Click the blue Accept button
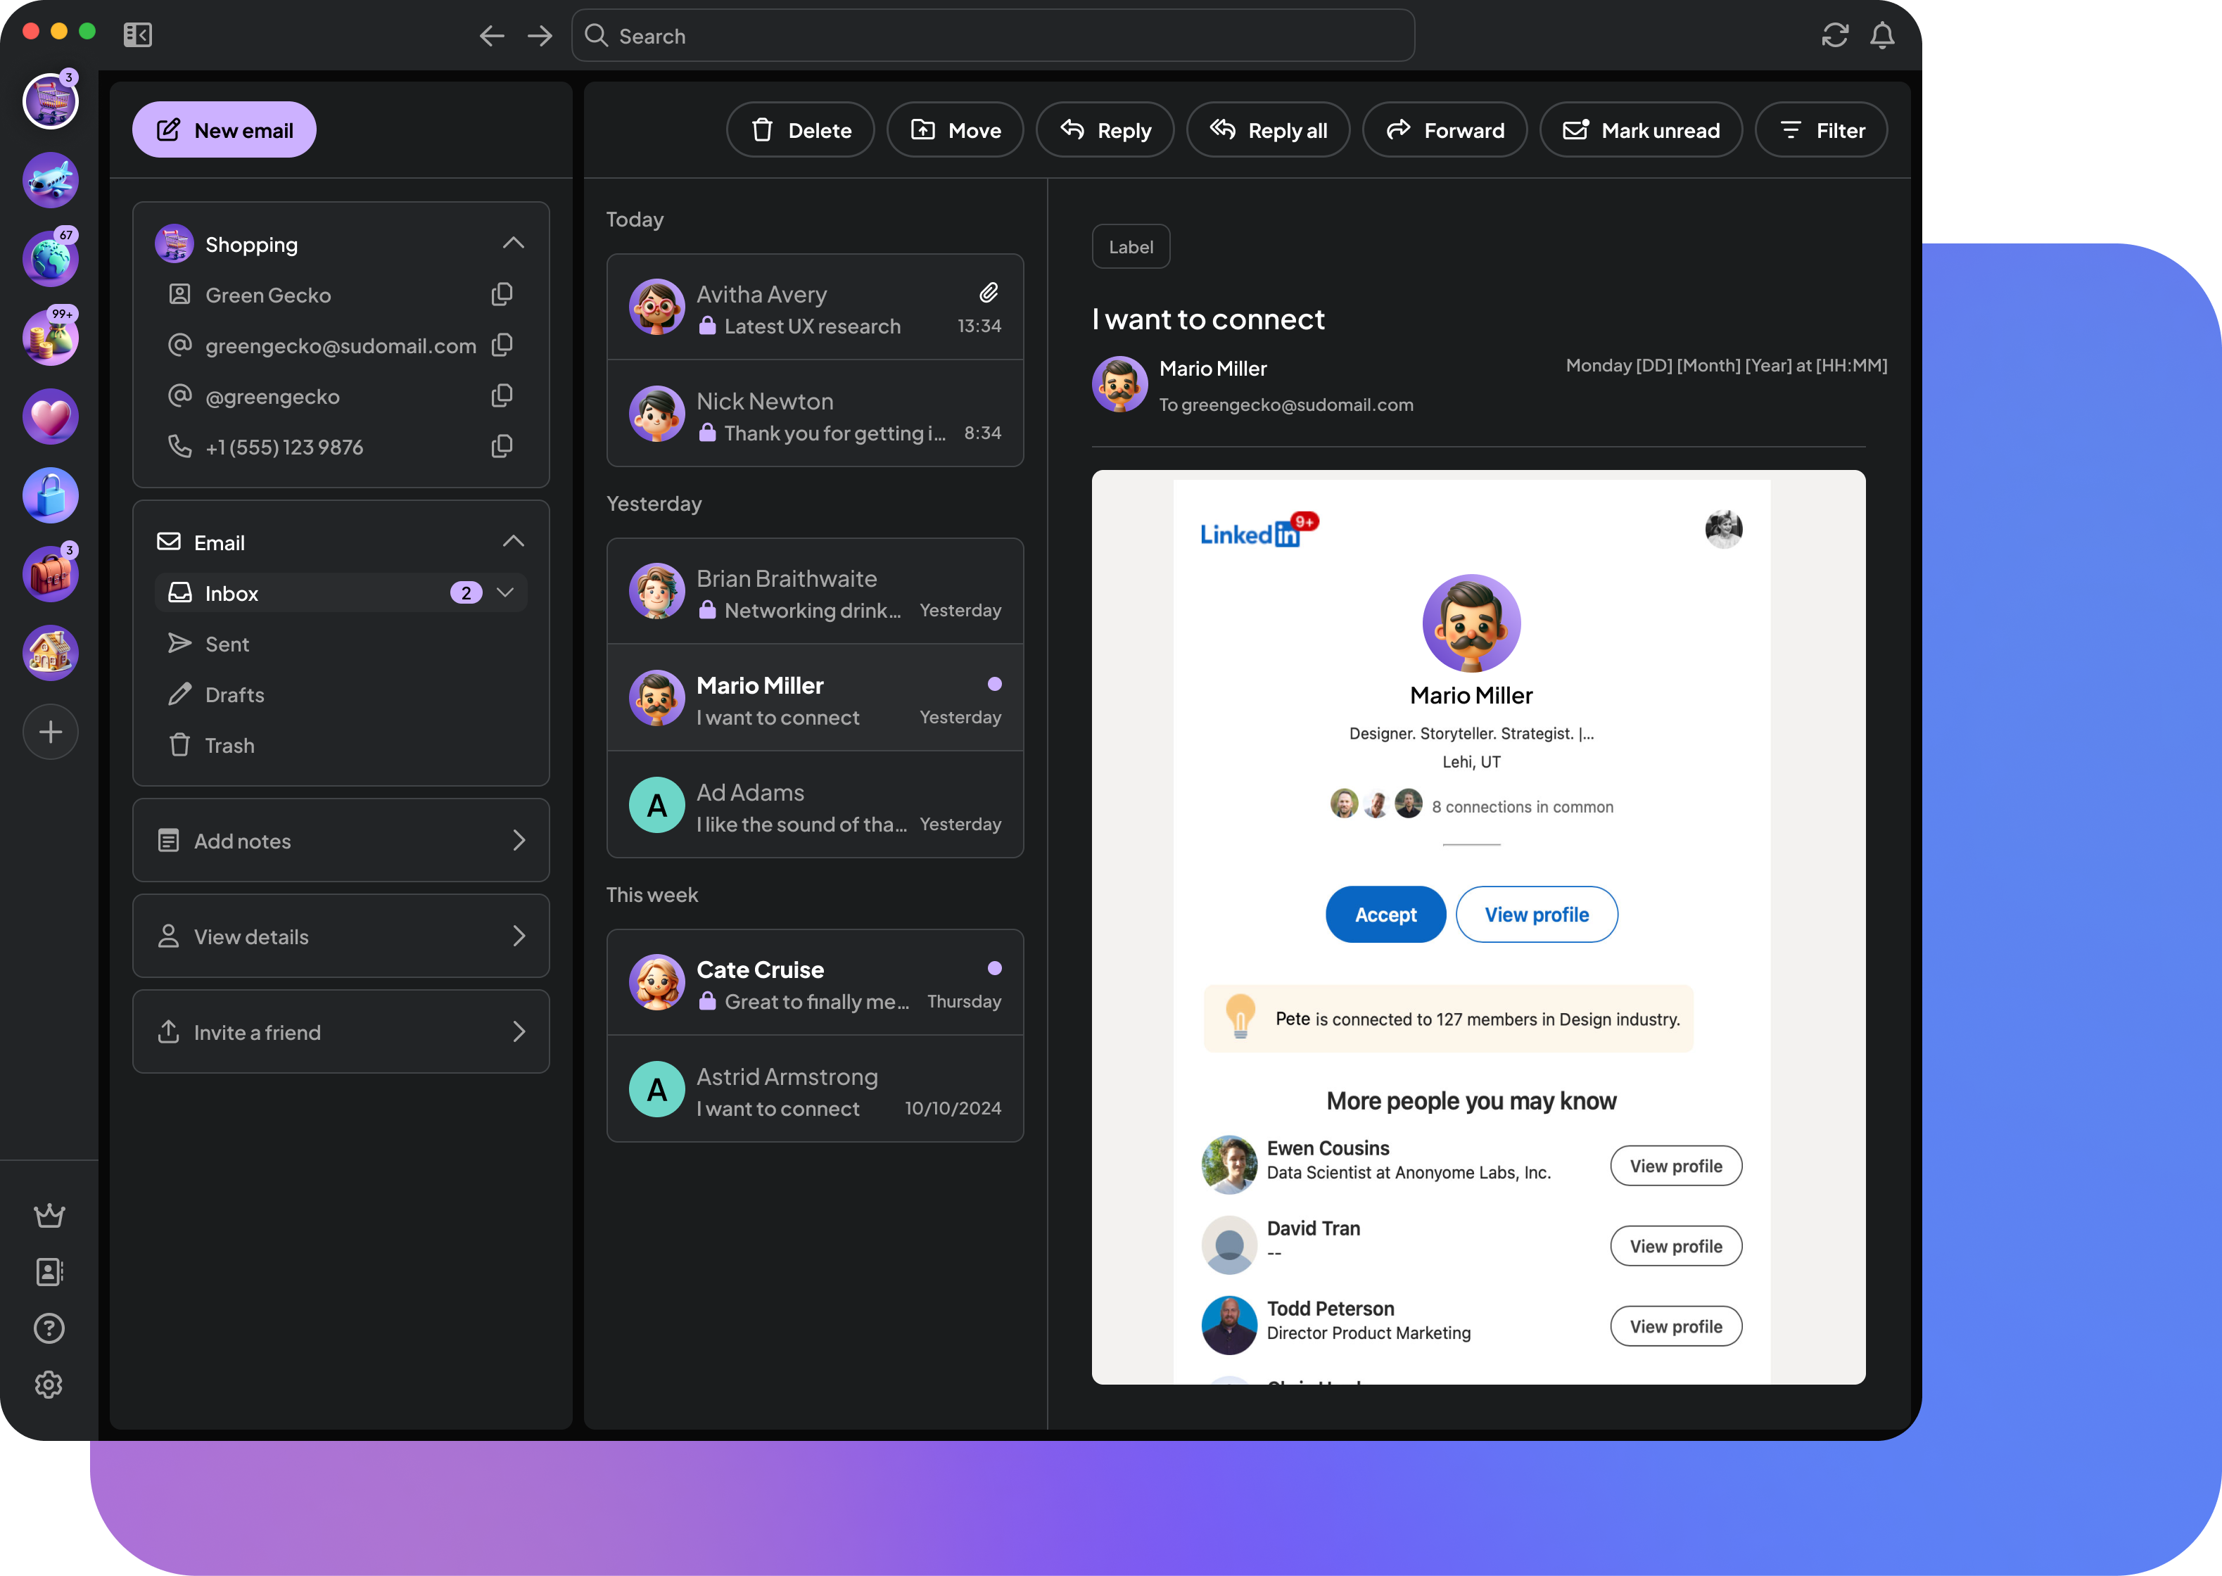This screenshot has width=2222, height=1576. click(1385, 914)
